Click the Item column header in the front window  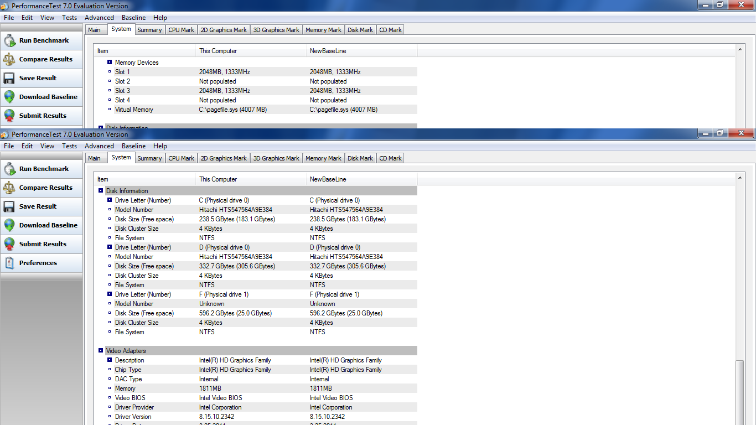coord(145,179)
